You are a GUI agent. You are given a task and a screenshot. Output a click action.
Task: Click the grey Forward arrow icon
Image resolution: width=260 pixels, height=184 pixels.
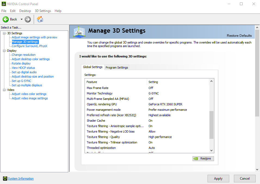tap(28, 19)
